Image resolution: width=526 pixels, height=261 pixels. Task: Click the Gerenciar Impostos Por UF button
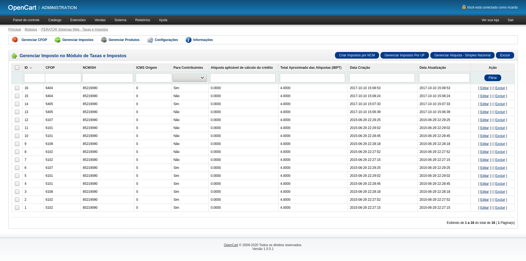click(405, 55)
